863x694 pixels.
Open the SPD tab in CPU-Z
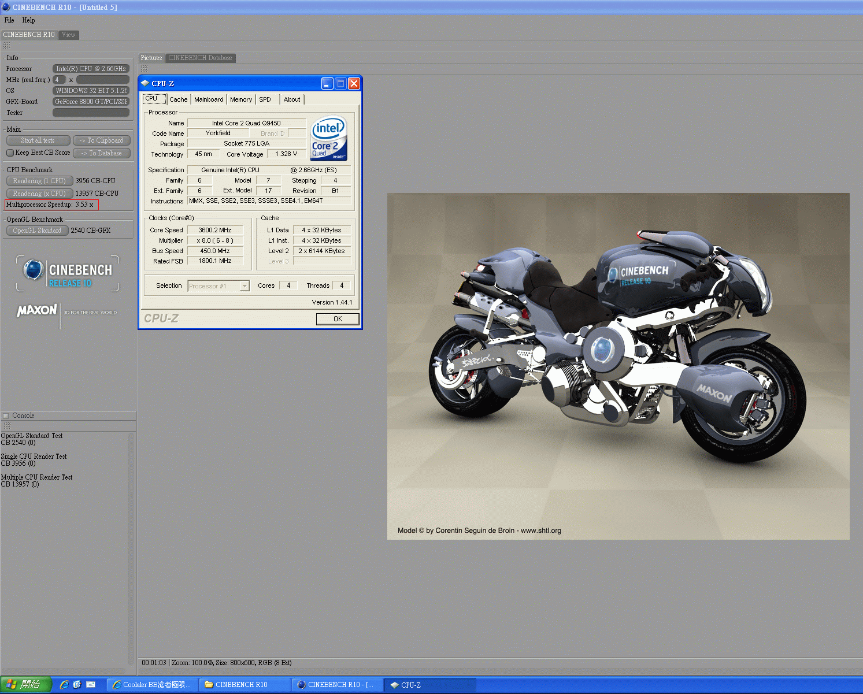(x=265, y=99)
